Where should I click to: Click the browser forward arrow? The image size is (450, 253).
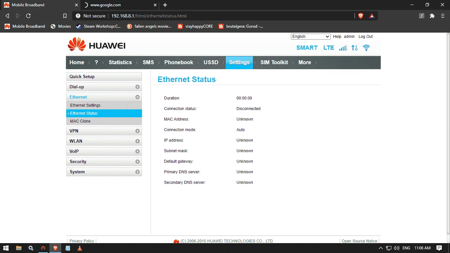(18, 16)
